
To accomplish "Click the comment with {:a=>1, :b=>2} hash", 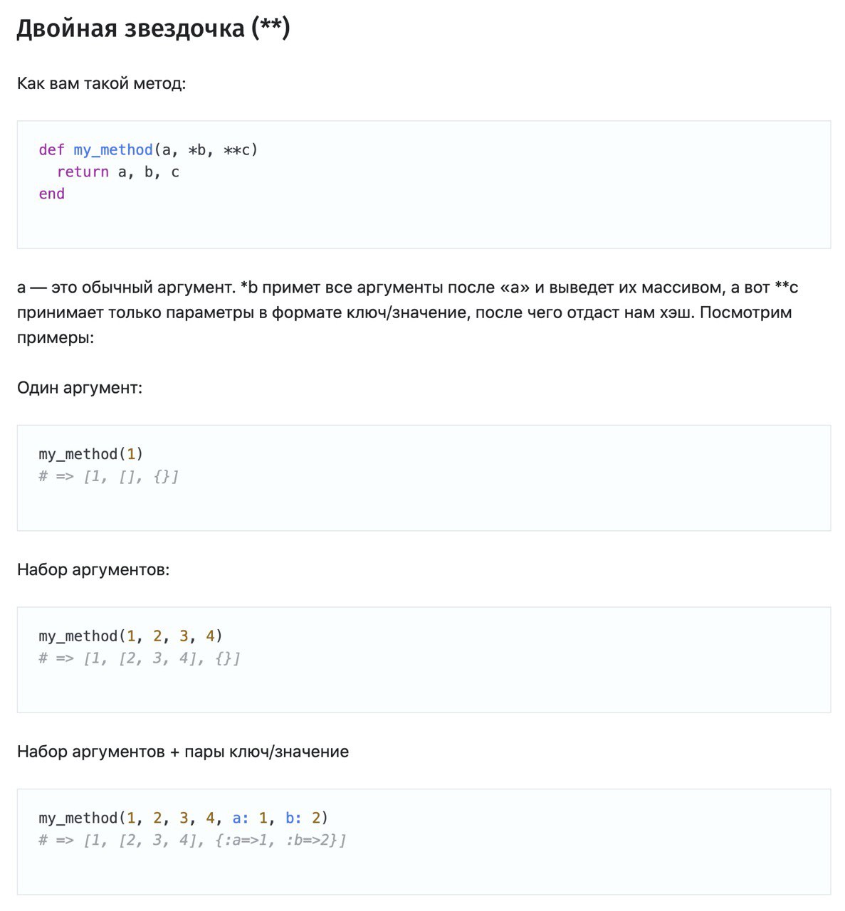I will coord(192,841).
